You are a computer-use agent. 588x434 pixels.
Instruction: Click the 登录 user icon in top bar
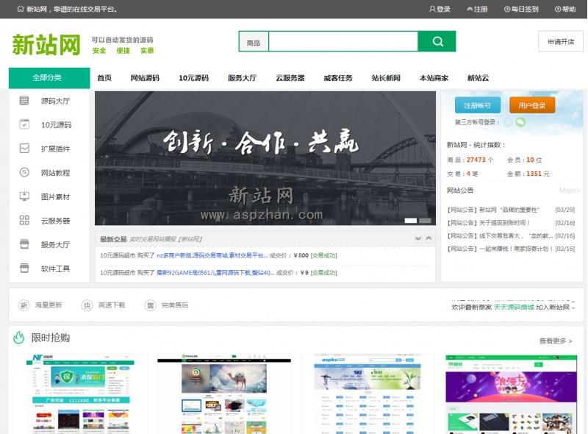pyautogui.click(x=432, y=9)
